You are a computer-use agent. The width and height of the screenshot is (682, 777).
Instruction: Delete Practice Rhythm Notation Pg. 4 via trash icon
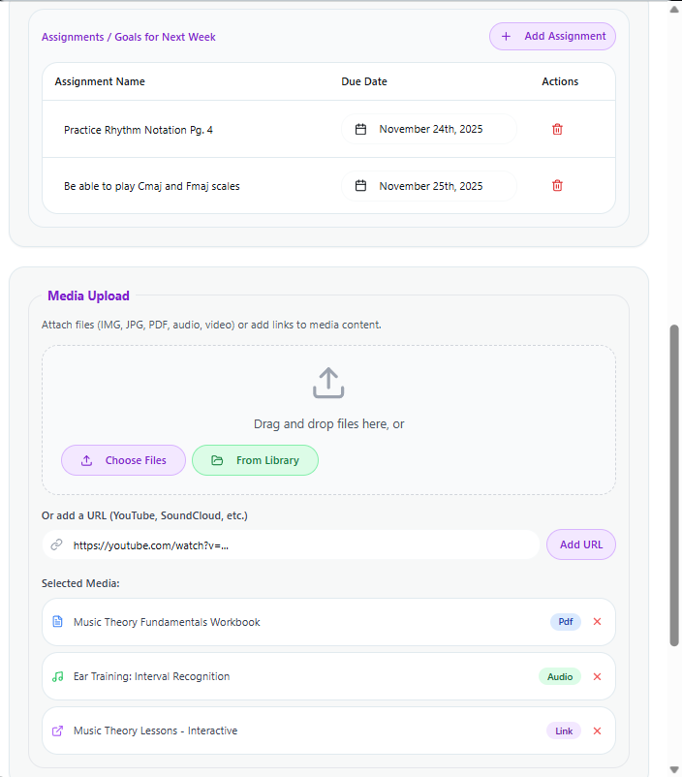click(x=557, y=129)
